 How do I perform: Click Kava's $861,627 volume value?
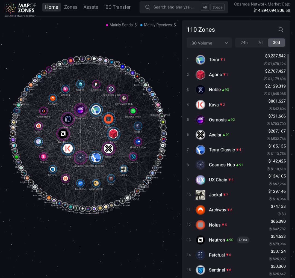point(277,101)
